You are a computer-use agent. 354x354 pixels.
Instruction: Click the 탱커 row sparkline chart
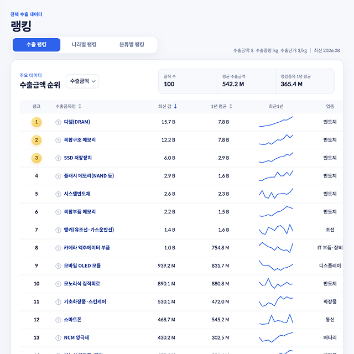276,230
